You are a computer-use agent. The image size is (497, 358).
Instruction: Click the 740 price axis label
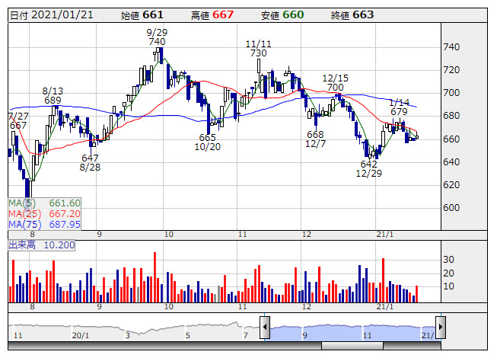pos(451,47)
